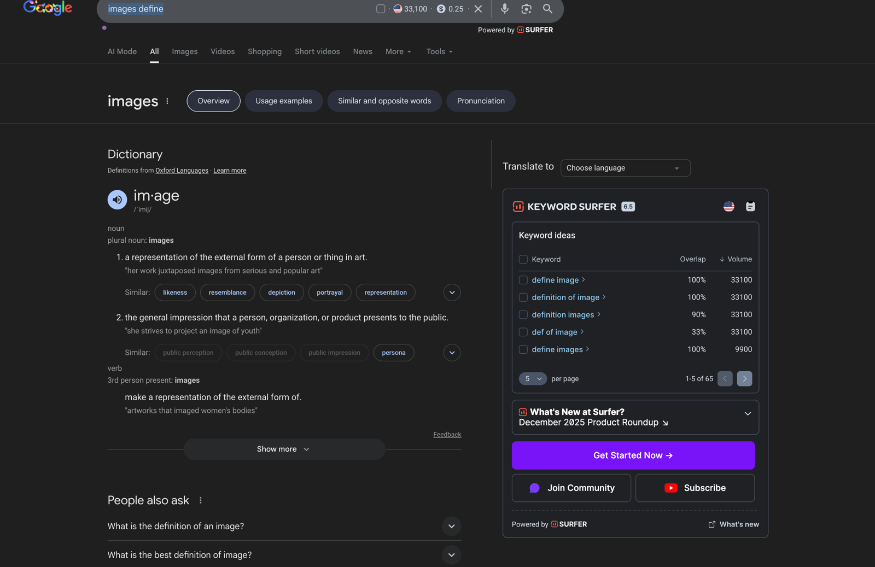This screenshot has width=875, height=567.
Task: Clear the search box with X icon
Action: click(478, 9)
